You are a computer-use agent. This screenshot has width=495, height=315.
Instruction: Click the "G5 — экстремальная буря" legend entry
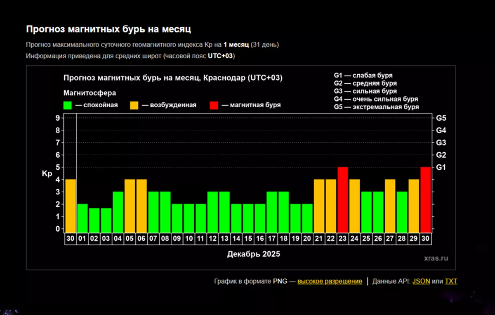pyautogui.click(x=376, y=107)
